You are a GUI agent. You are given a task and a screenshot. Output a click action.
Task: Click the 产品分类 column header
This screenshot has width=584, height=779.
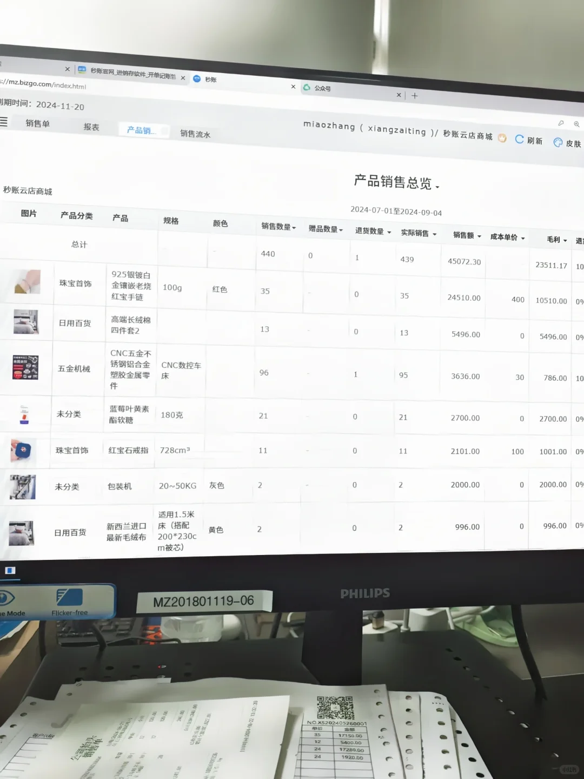pyautogui.click(x=76, y=215)
